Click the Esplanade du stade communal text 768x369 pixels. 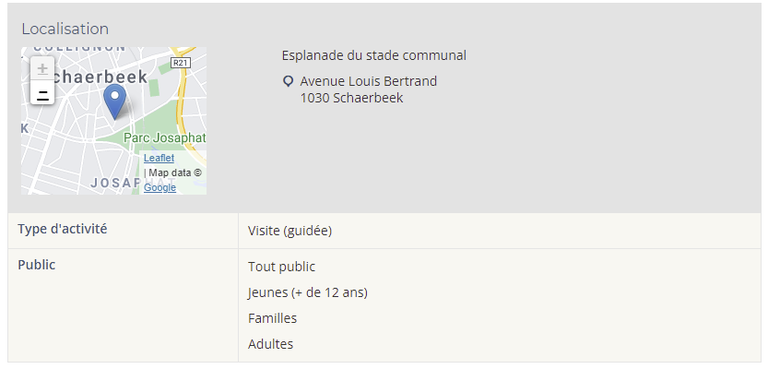coord(373,55)
